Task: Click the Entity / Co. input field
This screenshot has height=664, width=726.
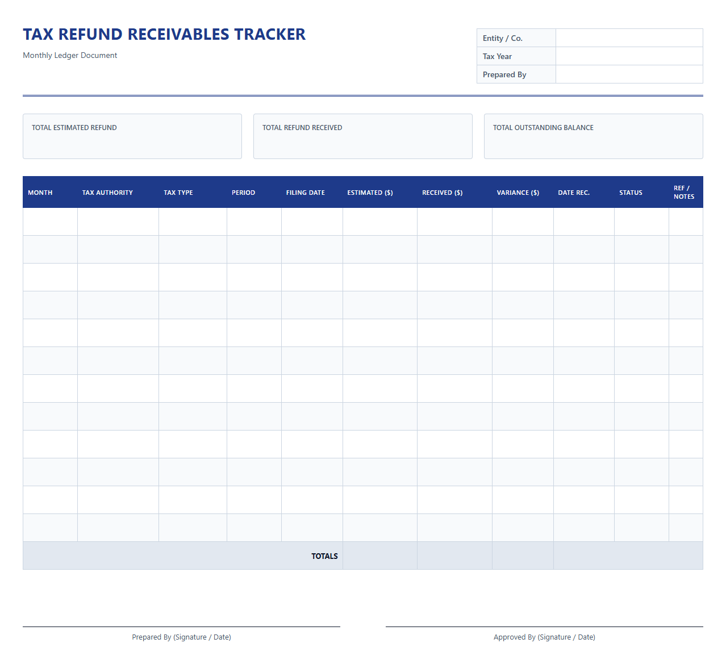Action: click(x=629, y=38)
